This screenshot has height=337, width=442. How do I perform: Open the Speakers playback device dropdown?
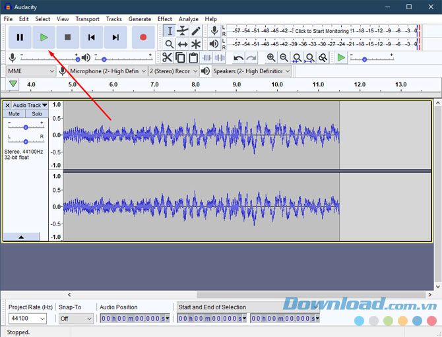click(x=251, y=71)
